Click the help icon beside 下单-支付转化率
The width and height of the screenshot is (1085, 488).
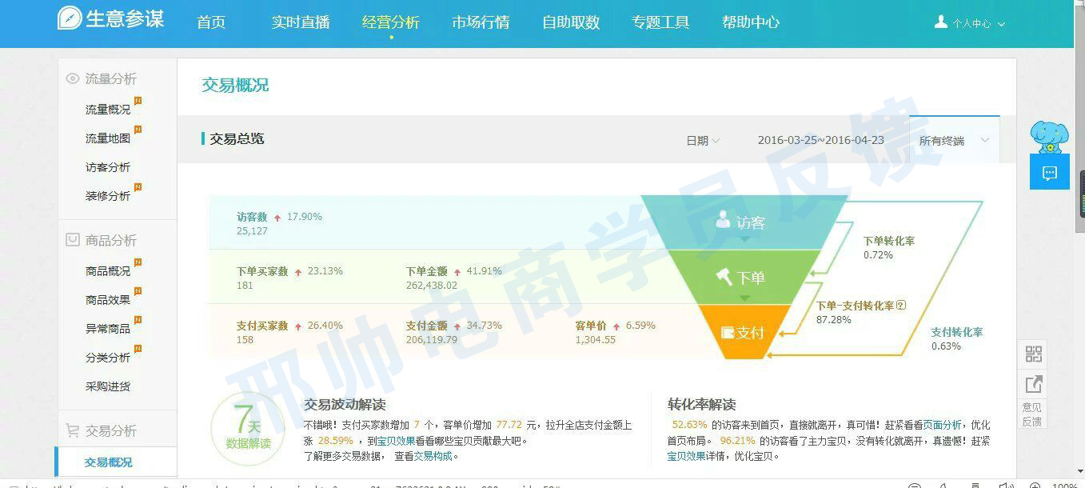pyautogui.click(x=901, y=306)
